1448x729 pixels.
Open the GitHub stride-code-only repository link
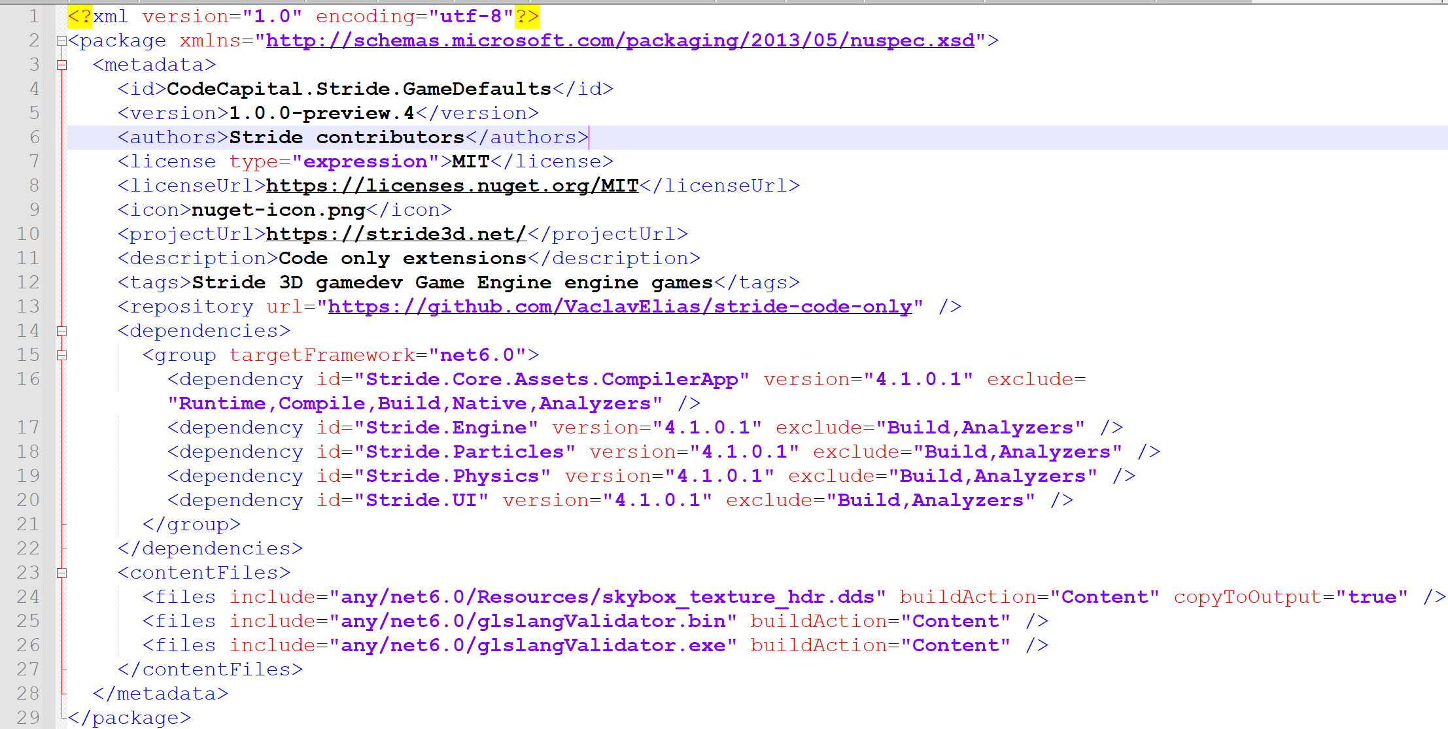click(619, 306)
